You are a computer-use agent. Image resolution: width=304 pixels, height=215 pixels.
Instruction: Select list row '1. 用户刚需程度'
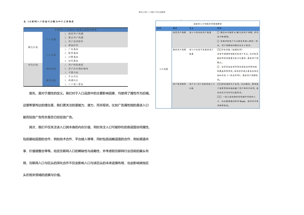click(74, 65)
